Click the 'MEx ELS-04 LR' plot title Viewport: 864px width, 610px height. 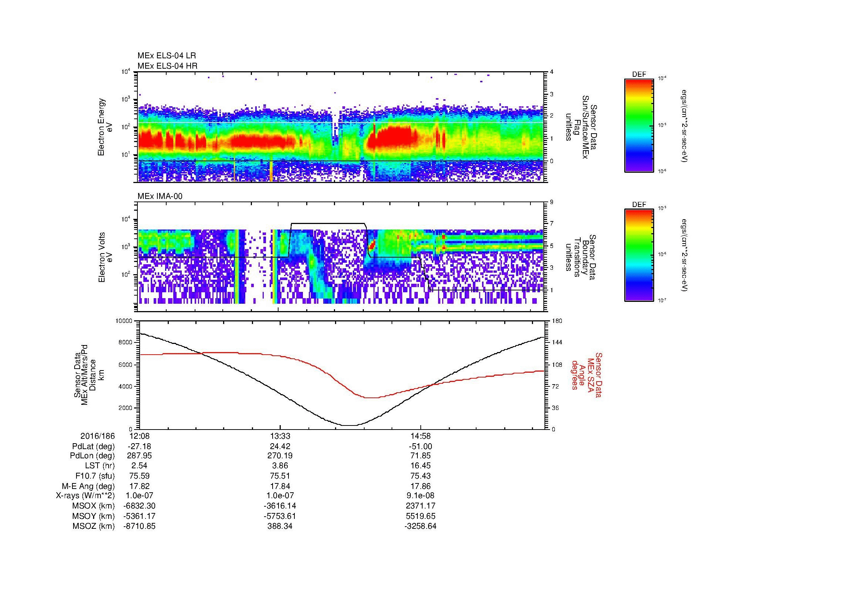point(167,56)
